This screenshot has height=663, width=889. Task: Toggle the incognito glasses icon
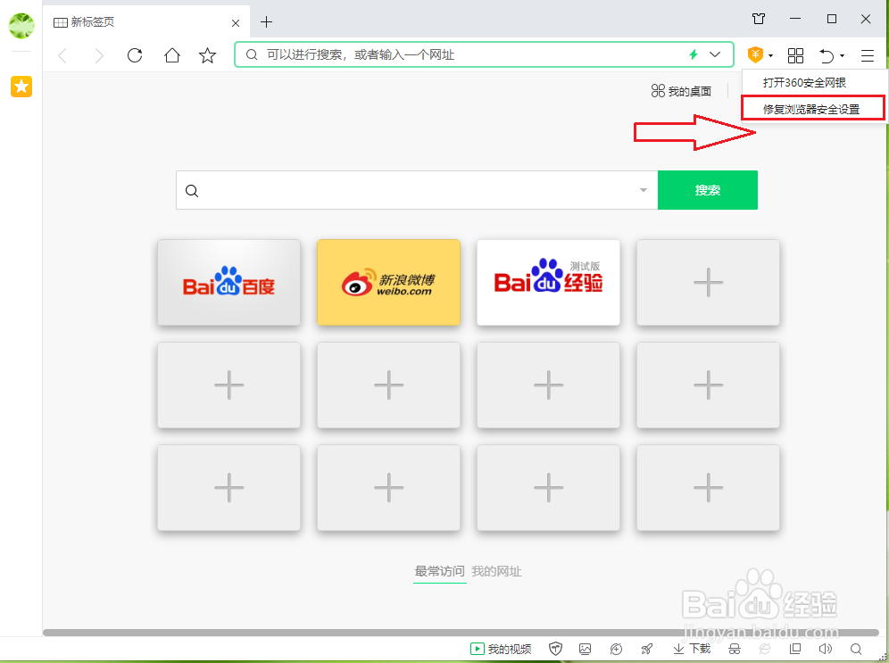(735, 649)
